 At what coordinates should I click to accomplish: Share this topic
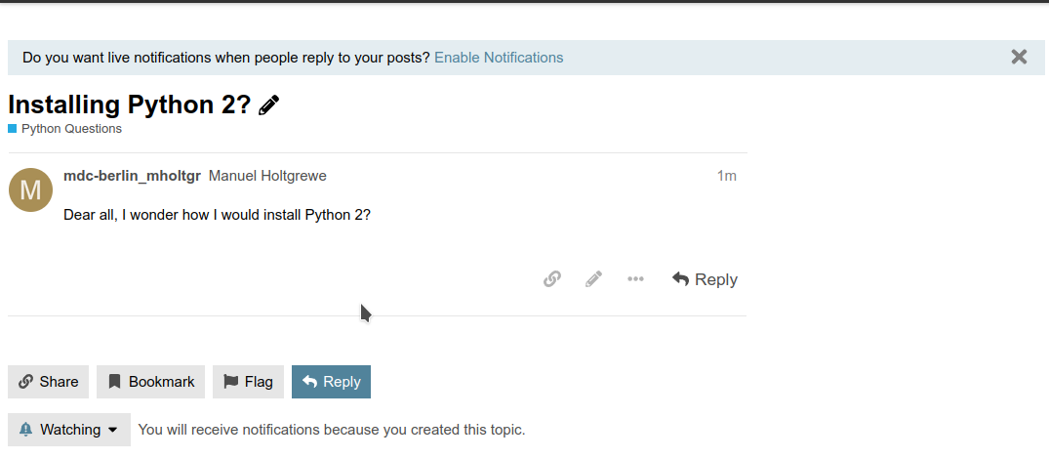tap(48, 382)
